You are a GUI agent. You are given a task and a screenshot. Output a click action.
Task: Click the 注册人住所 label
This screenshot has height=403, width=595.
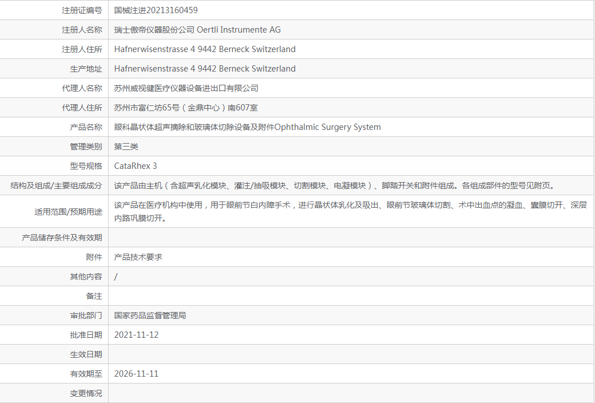click(82, 49)
